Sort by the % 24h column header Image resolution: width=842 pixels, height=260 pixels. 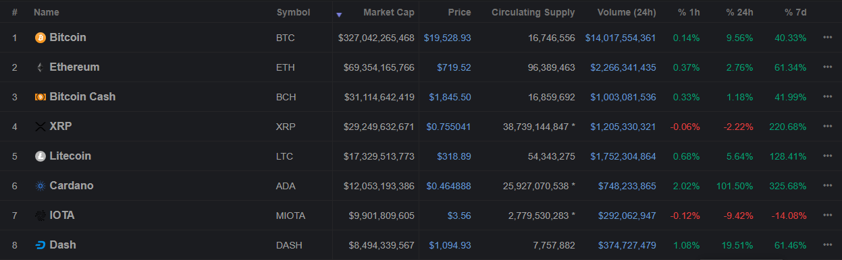pos(739,12)
